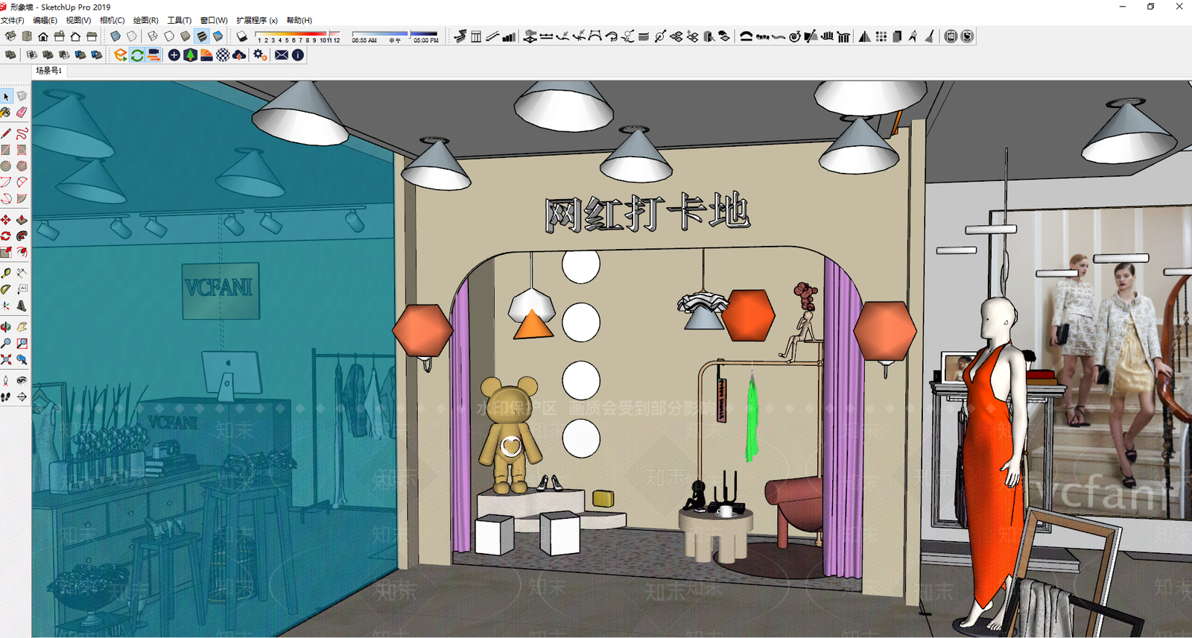Select the Scale tool

(6, 253)
